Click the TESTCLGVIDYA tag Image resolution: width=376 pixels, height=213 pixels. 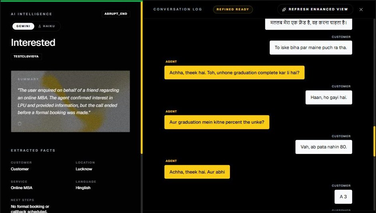pos(26,57)
